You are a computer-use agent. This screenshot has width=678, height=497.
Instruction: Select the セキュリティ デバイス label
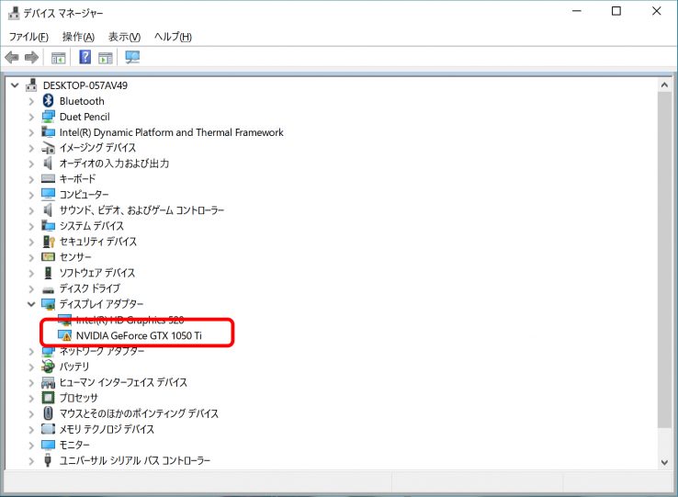(98, 242)
